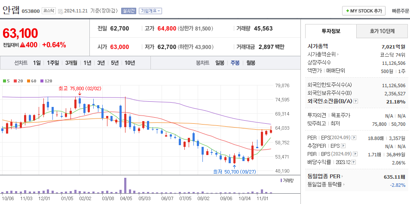Image resolution: width=410 pixels, height=204 pixels.
Task: Click the 거래대금 value 2,897 백만
Action: click(x=272, y=47)
